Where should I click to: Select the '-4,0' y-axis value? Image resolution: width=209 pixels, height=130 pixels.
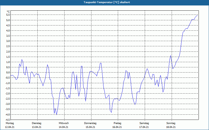(8, 114)
